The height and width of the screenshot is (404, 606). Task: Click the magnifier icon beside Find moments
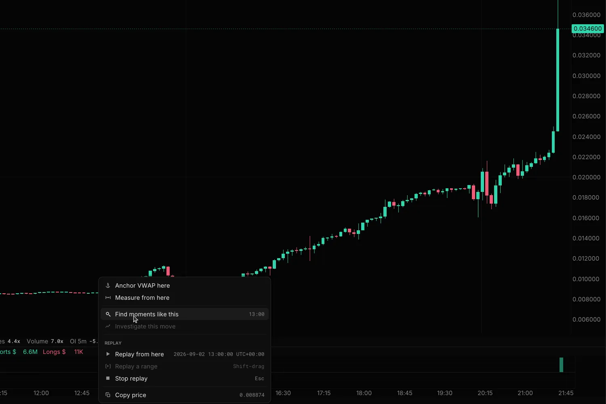[108, 314]
